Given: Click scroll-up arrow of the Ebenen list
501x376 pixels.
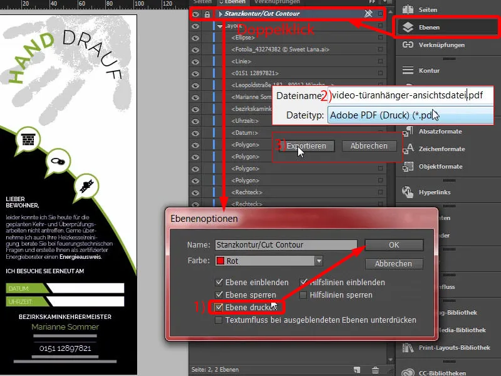Looking at the screenshot, I should 390,12.
